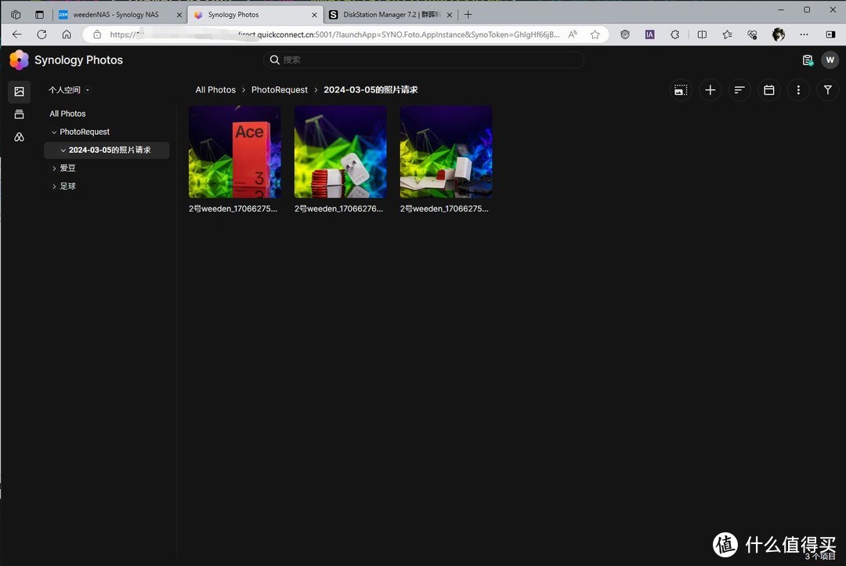Click the site security lock icon
This screenshot has height=566, width=846.
pos(97,34)
